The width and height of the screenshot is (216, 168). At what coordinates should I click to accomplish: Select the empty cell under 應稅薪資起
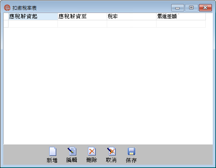[33, 24]
